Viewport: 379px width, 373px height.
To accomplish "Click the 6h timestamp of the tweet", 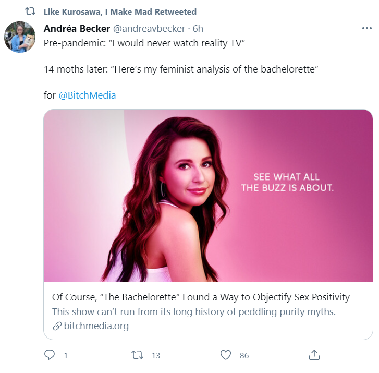I will pos(198,29).
